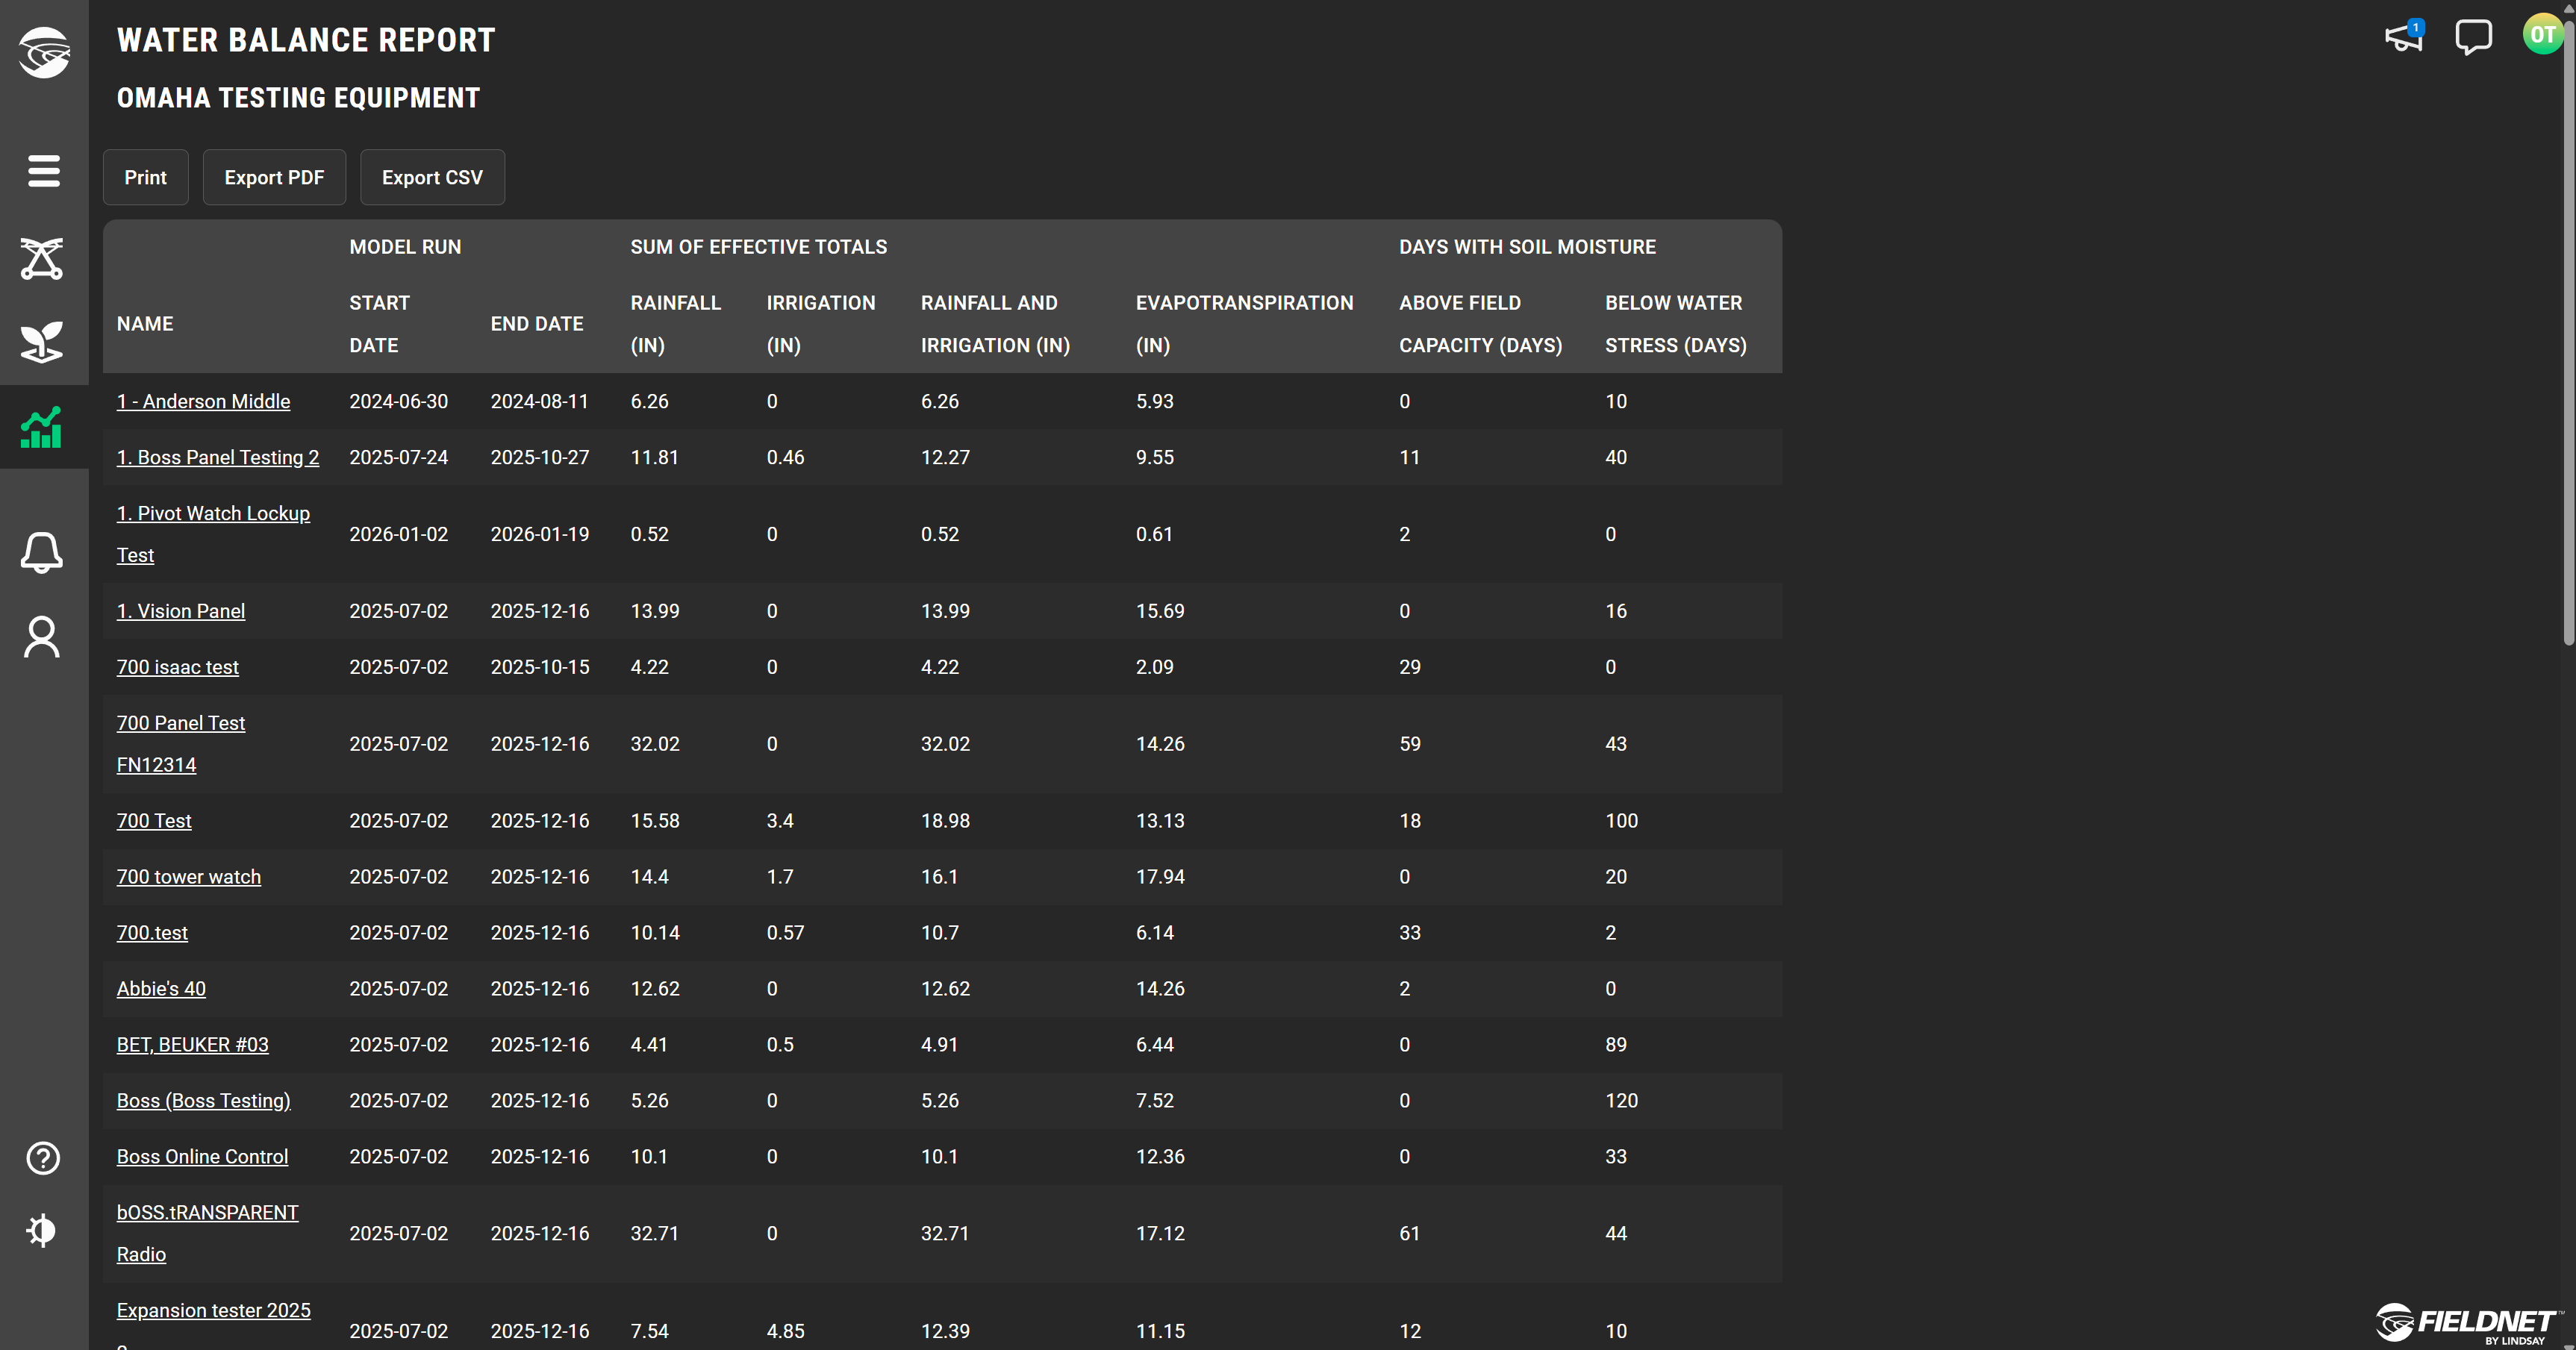Screen dimensions: 2576x1350
Task: Open the chat message bubble icon
Action: click(x=2473, y=37)
